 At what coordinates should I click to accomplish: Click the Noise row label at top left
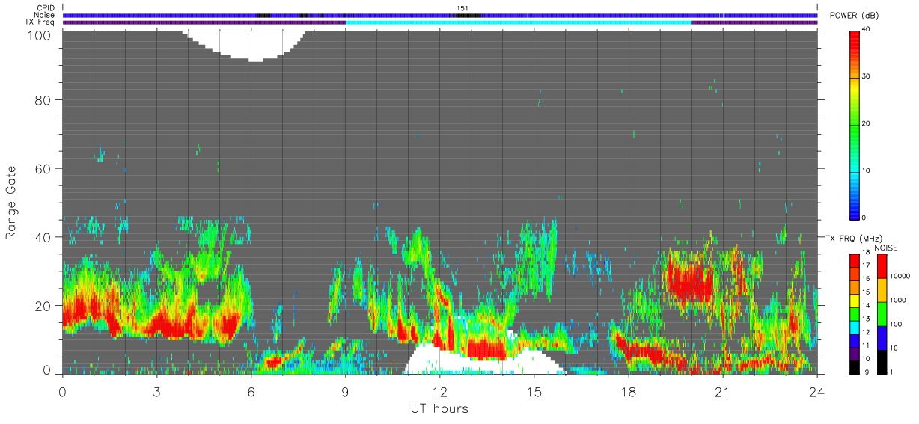pyautogui.click(x=45, y=15)
